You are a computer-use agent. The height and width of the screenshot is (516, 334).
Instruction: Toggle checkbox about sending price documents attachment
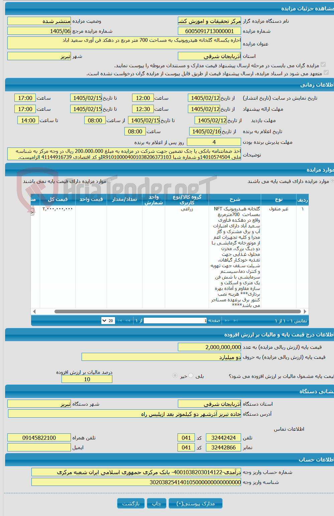[323, 65]
